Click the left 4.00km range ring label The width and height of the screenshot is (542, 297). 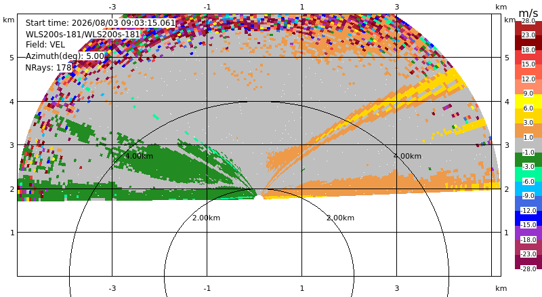pyautogui.click(x=139, y=156)
